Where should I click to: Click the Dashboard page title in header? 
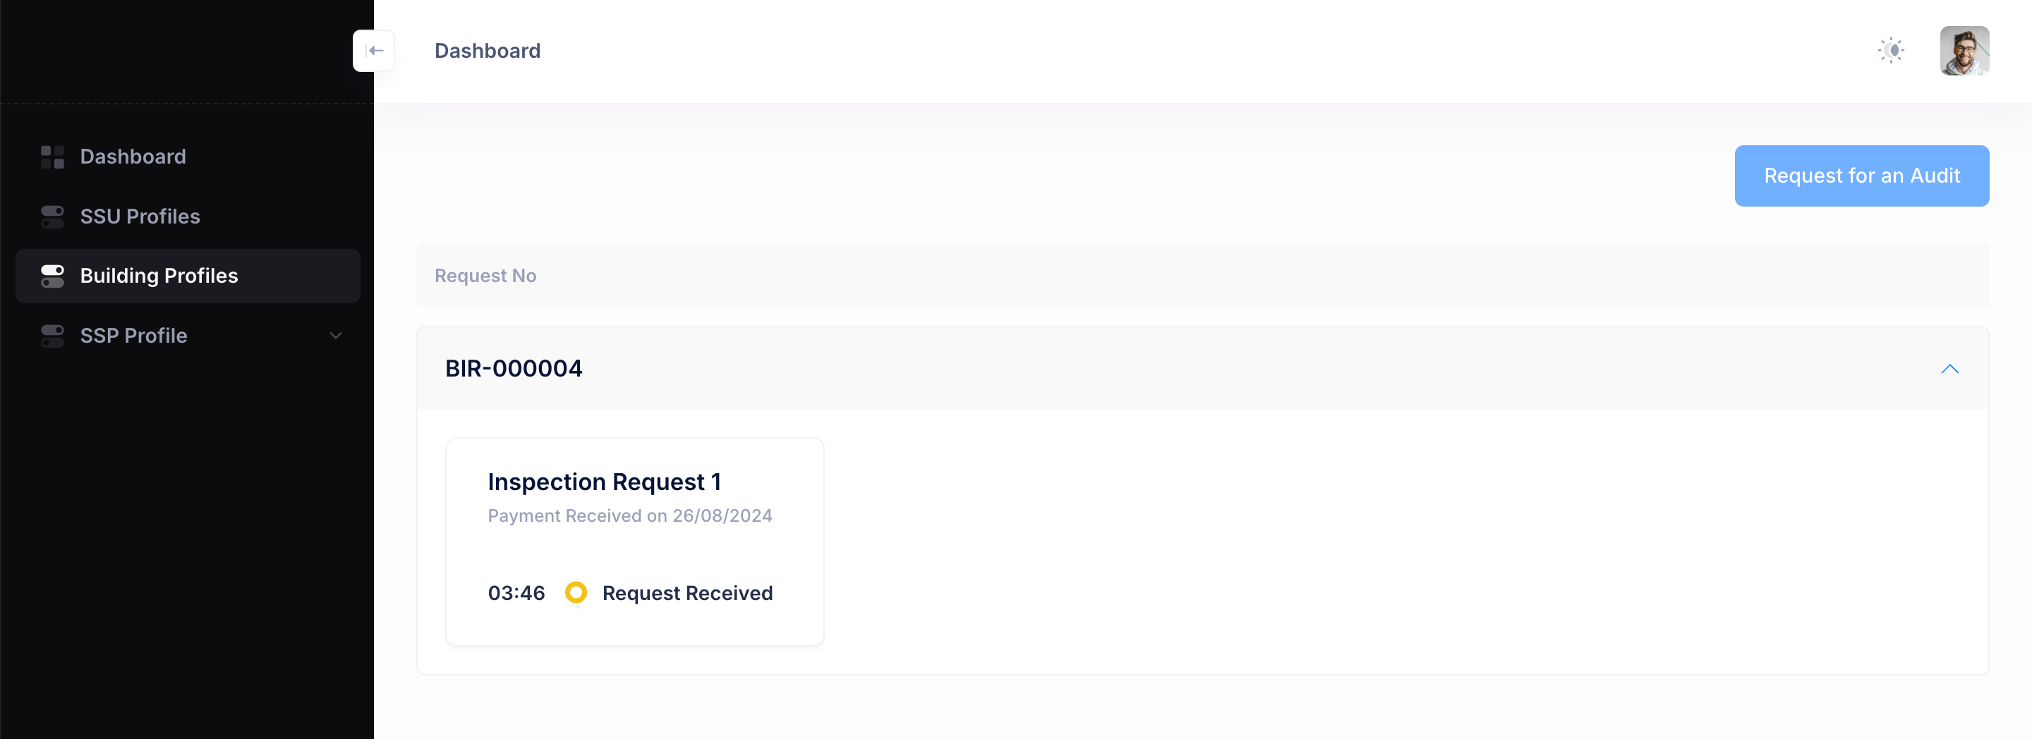click(487, 51)
